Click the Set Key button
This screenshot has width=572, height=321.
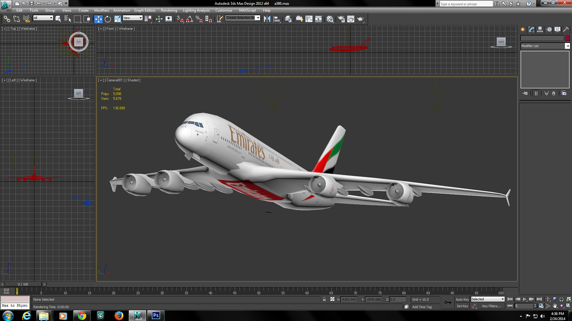tap(462, 306)
